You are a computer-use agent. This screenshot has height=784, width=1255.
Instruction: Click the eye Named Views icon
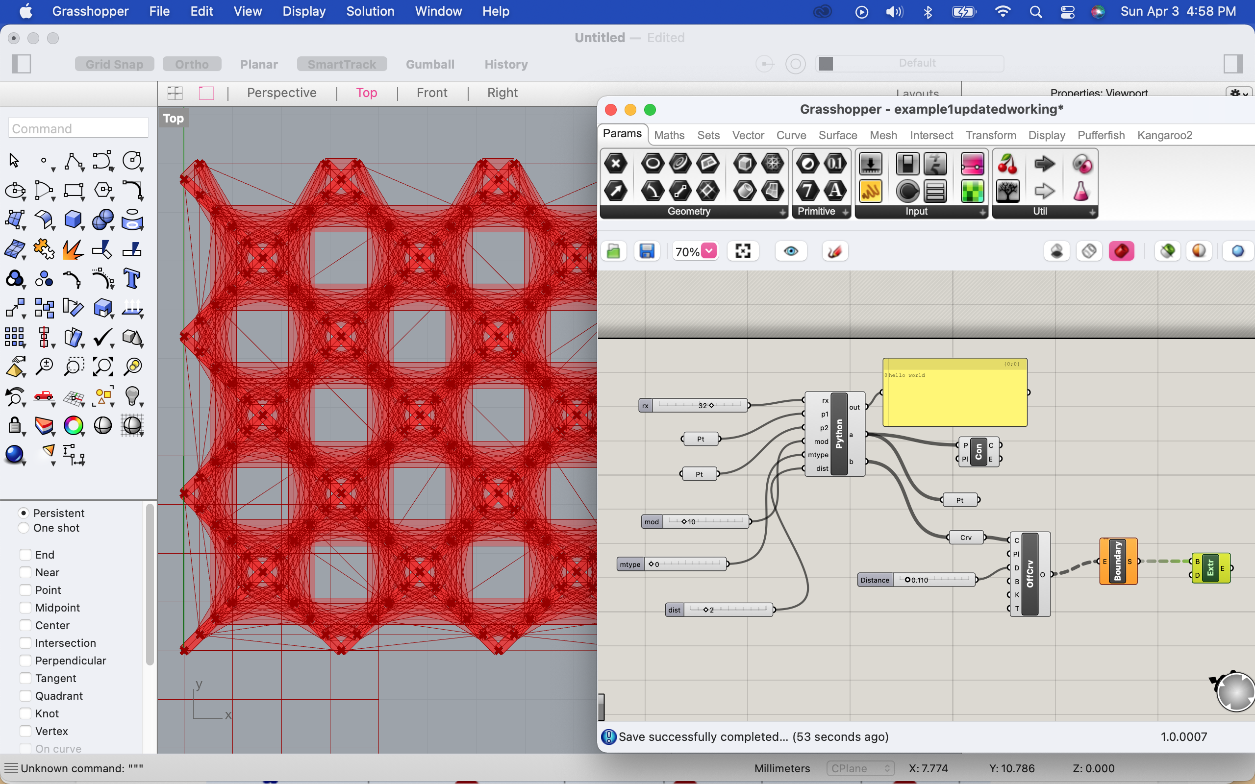(791, 251)
